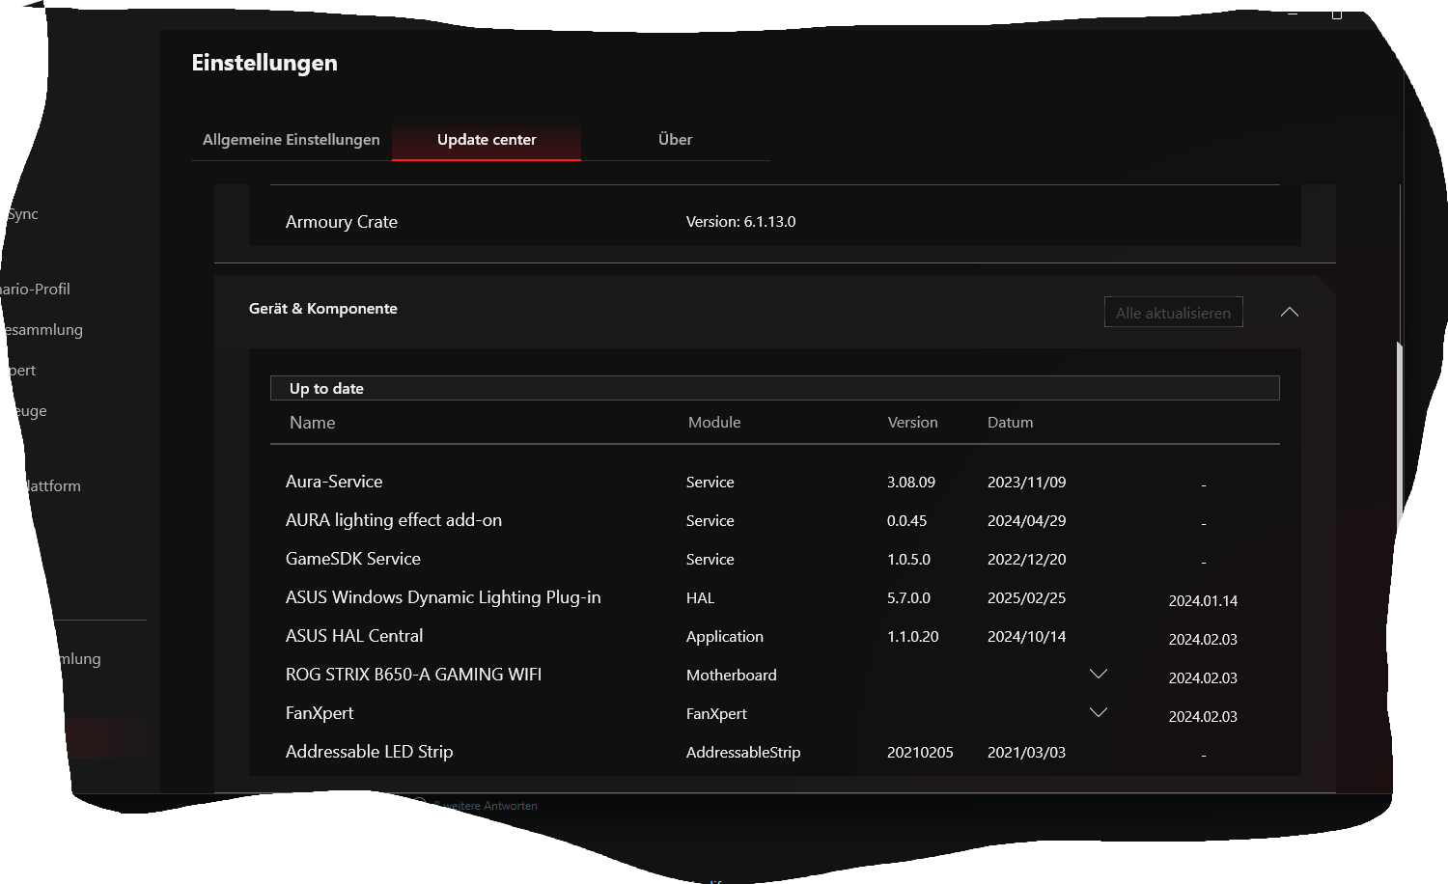The image size is (1448, 884).
Task: Click version 20210205
Action: pos(920,753)
